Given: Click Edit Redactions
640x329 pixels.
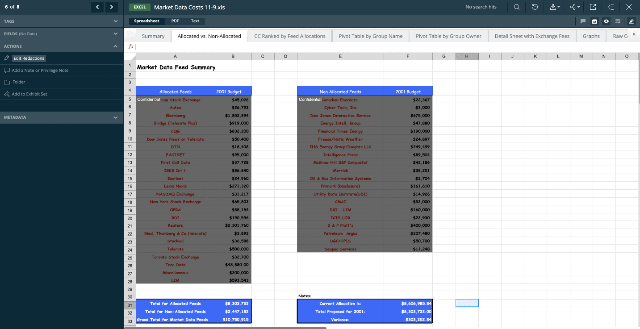Looking at the screenshot, I should (x=29, y=58).
